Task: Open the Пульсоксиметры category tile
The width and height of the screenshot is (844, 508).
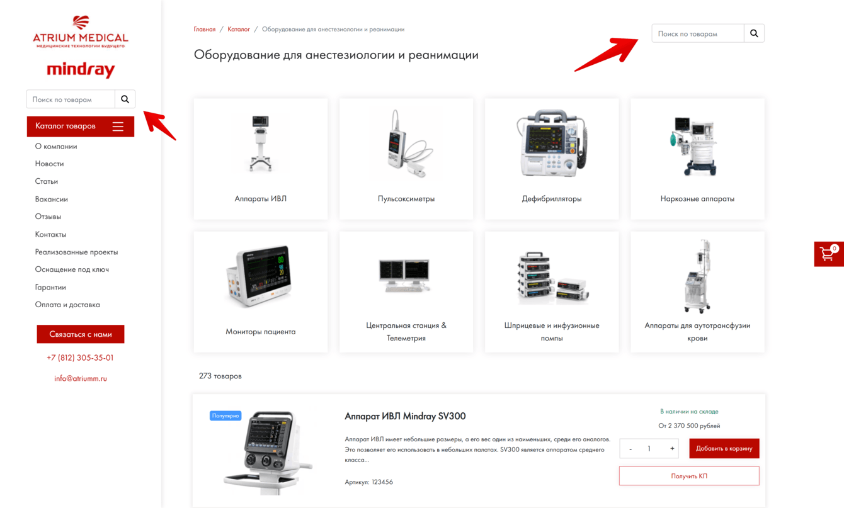Action: pyautogui.click(x=406, y=159)
